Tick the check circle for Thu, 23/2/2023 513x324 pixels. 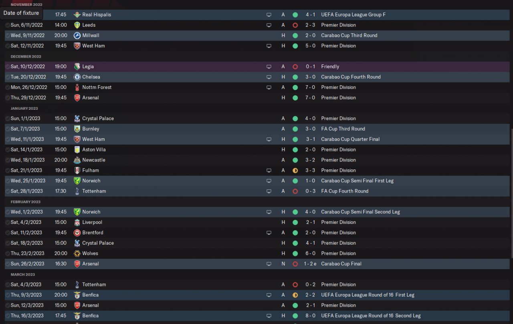[x=8, y=254]
